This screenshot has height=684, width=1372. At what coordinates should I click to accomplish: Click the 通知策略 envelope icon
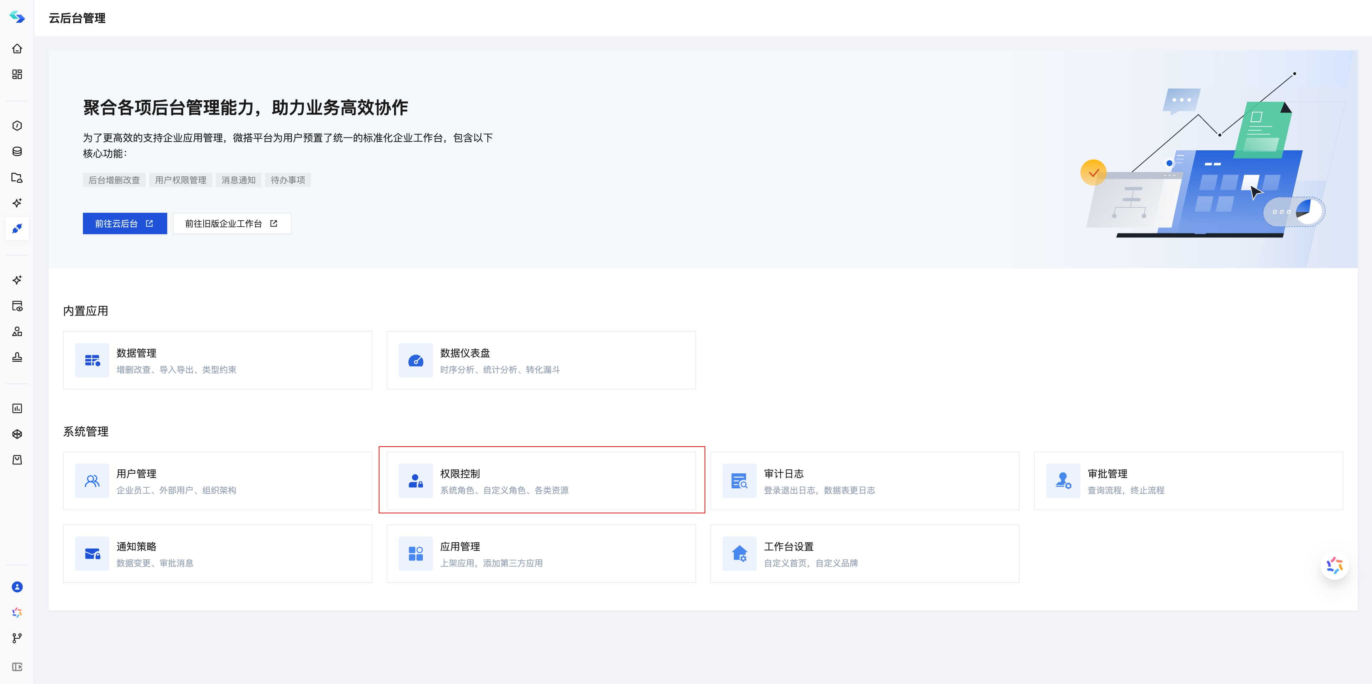point(92,554)
